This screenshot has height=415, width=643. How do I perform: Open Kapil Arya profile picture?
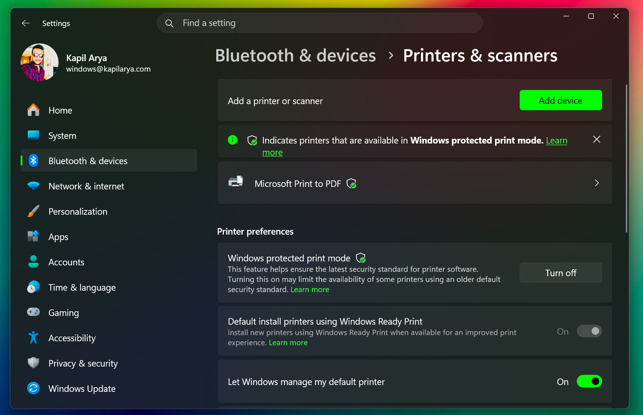tap(39, 63)
